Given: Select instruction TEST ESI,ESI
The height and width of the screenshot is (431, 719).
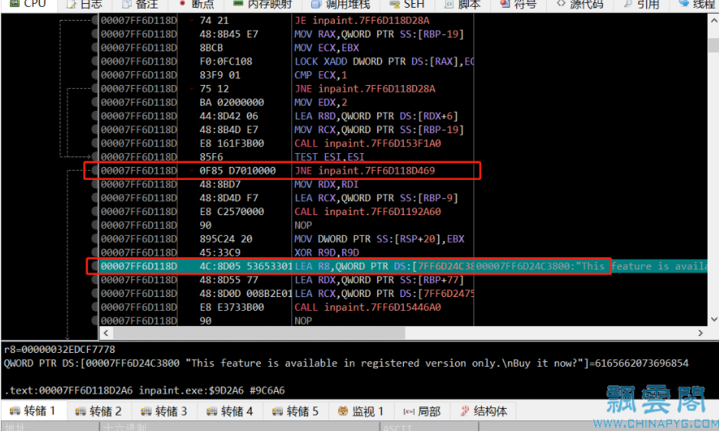Looking at the screenshot, I should (x=329, y=157).
